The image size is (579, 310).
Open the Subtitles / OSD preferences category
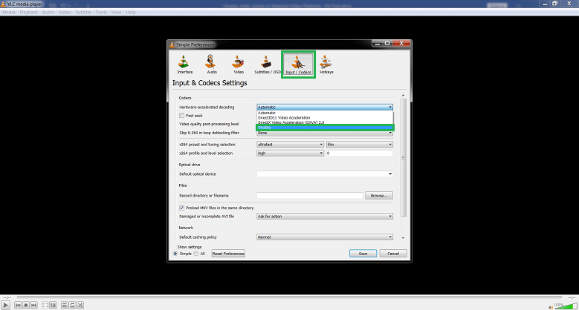pyautogui.click(x=267, y=64)
